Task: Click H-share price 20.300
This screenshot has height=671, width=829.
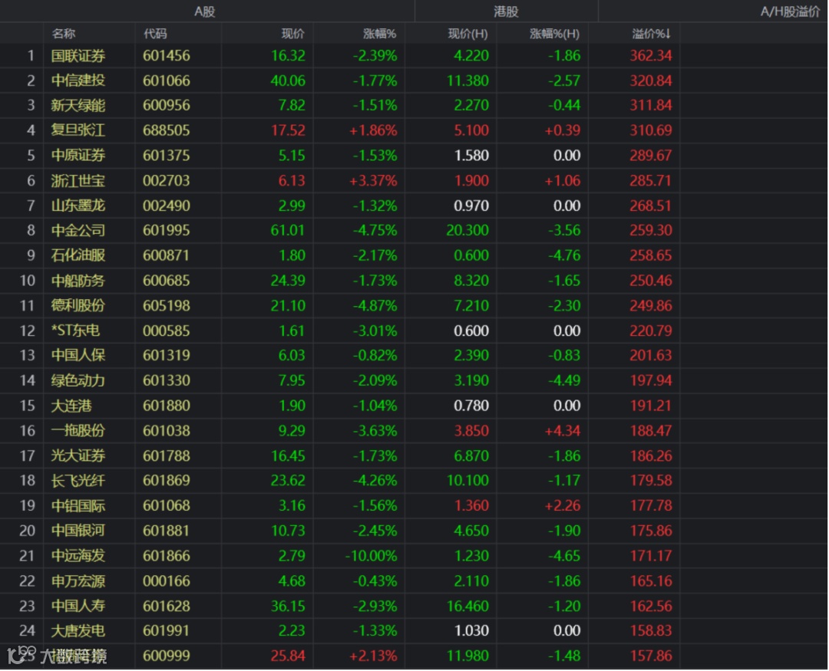Action: coord(468,231)
